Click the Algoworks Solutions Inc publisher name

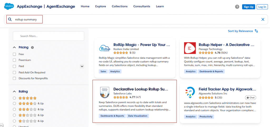pyautogui.click(x=213, y=94)
